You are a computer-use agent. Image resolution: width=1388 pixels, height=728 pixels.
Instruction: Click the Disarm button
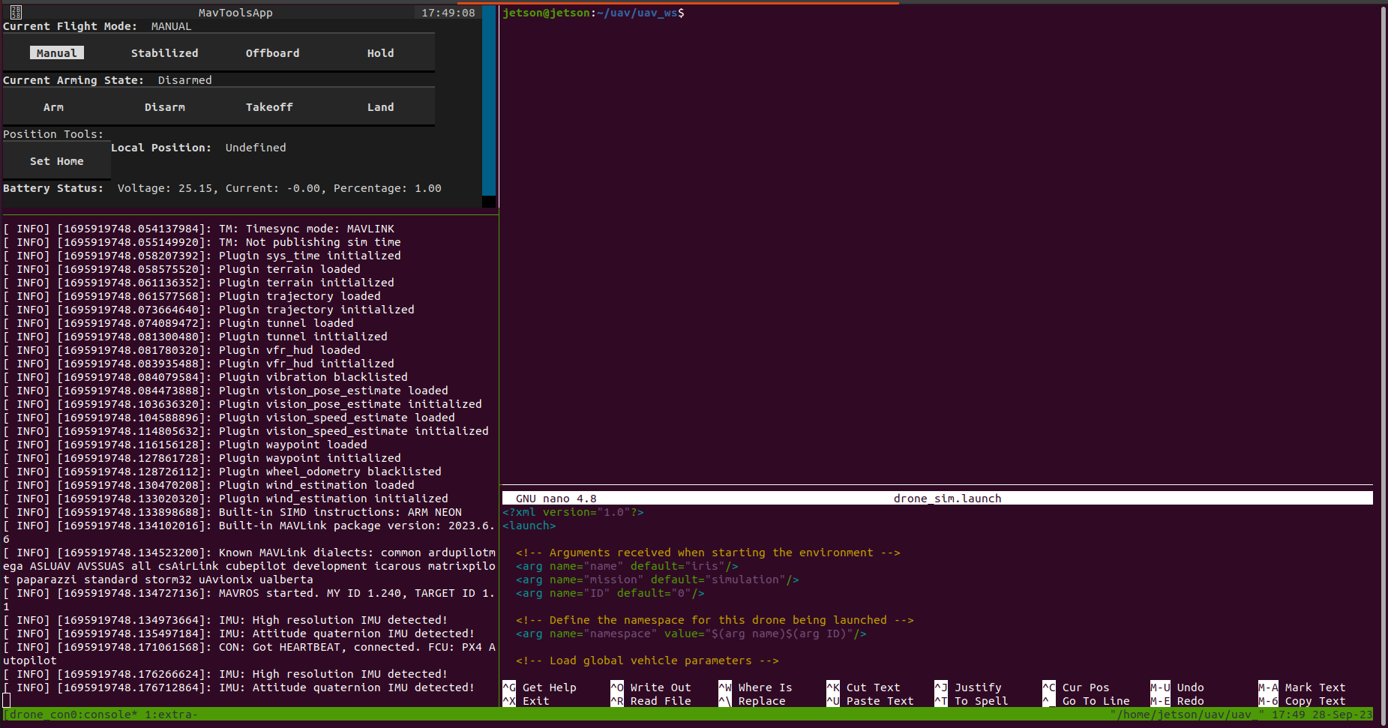point(165,107)
